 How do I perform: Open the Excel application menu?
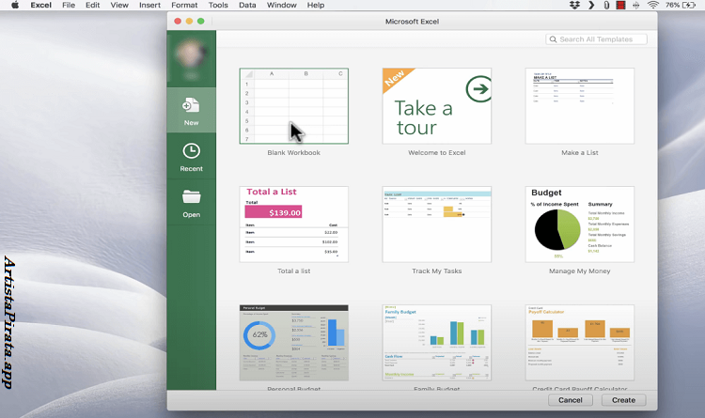point(41,5)
